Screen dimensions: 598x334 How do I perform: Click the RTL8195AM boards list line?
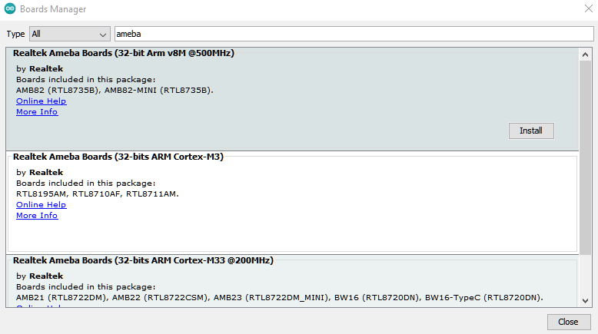97,194
